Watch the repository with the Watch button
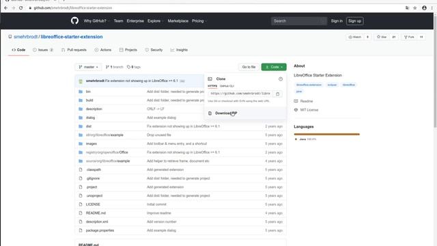The width and height of the screenshot is (437, 246). pyautogui.click(x=355, y=37)
